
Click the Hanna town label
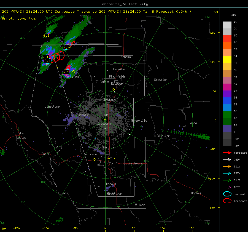pos(193,123)
